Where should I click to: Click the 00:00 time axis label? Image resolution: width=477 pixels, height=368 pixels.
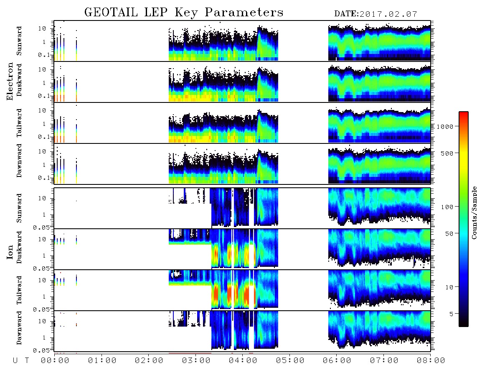point(55,361)
